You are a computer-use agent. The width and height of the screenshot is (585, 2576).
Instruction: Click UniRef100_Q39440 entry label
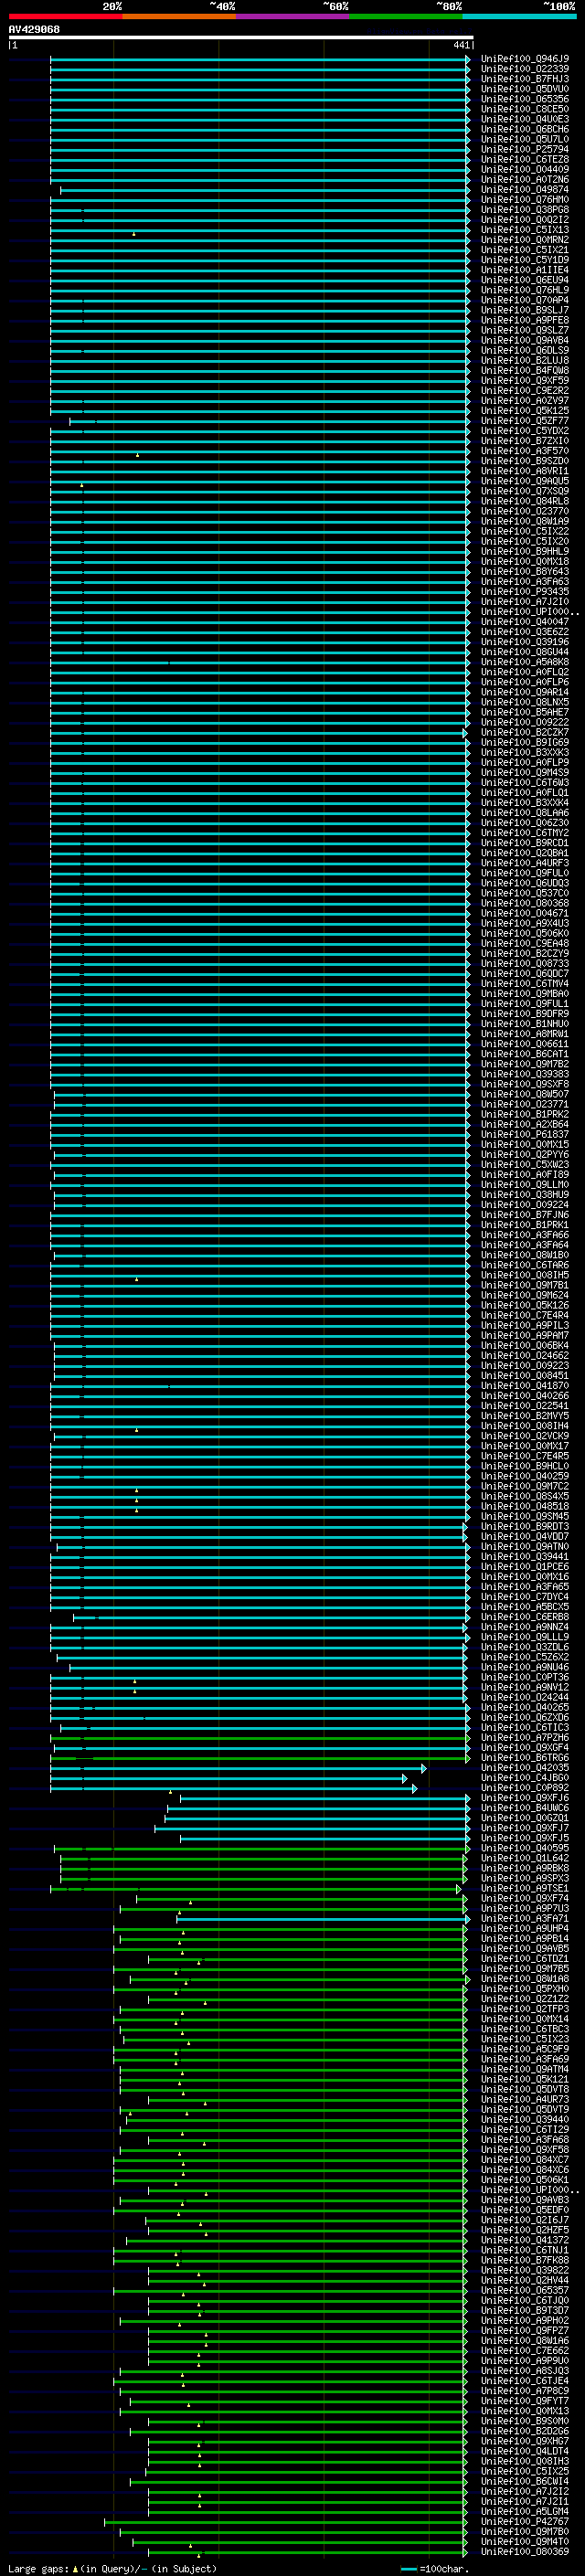pos(524,2119)
